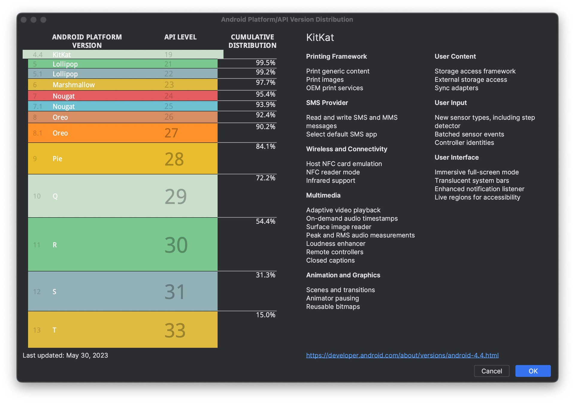Select the Oreo API 27 row
The width and height of the screenshot is (575, 403).
pyautogui.click(x=123, y=133)
